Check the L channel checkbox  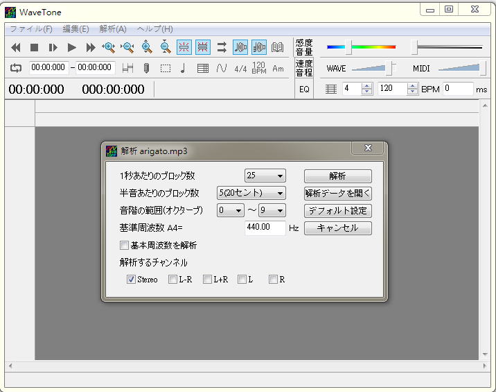click(x=242, y=279)
